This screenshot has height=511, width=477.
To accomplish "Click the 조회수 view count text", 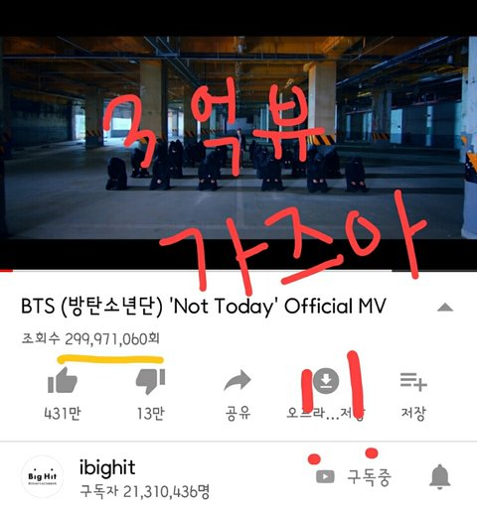I will click(90, 339).
